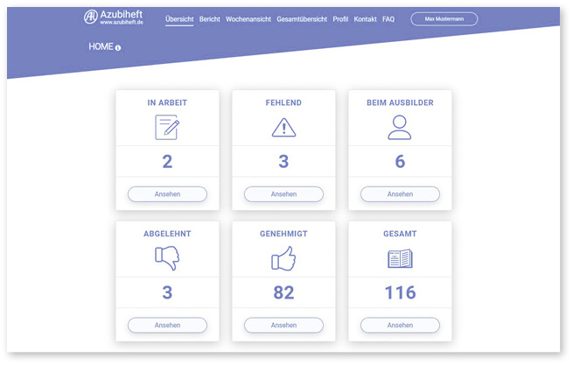Click the Max Mustermann user button
The width and height of the screenshot is (573, 365).
(444, 18)
